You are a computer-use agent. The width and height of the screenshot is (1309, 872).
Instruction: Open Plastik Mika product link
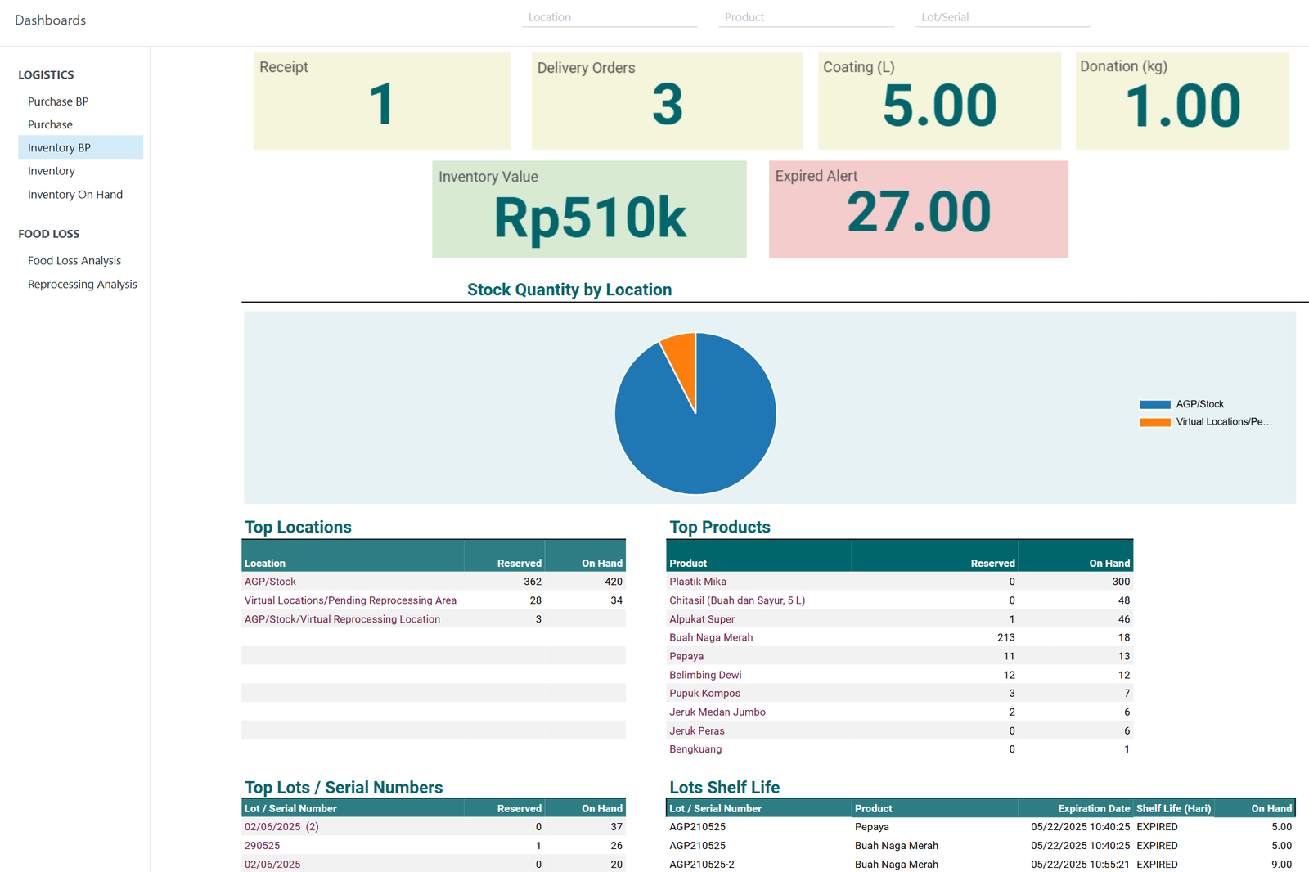(x=698, y=582)
